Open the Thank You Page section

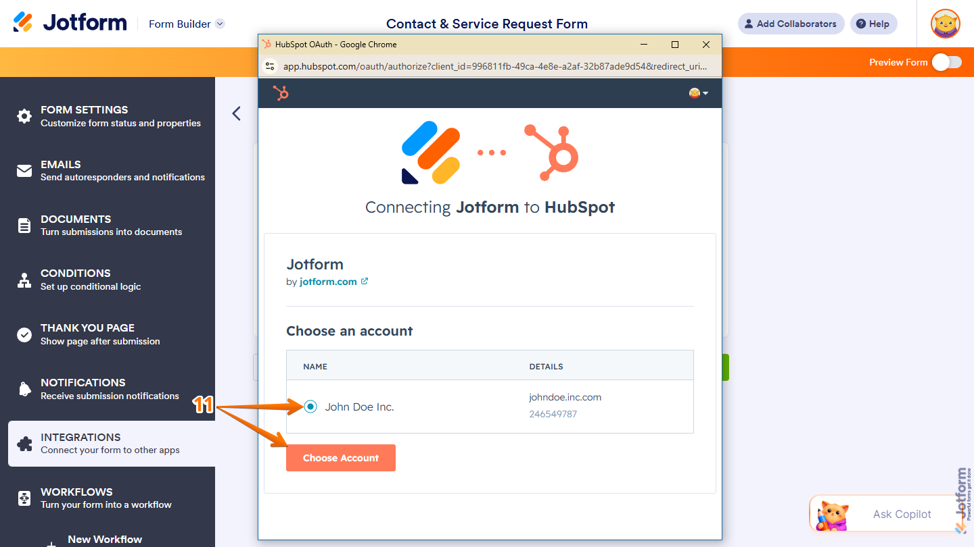click(108, 334)
